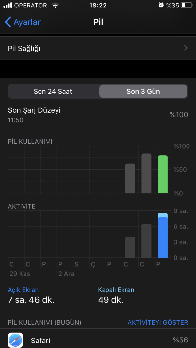Tap AKTİVİTEYİ GÖSTER link

[158, 322]
